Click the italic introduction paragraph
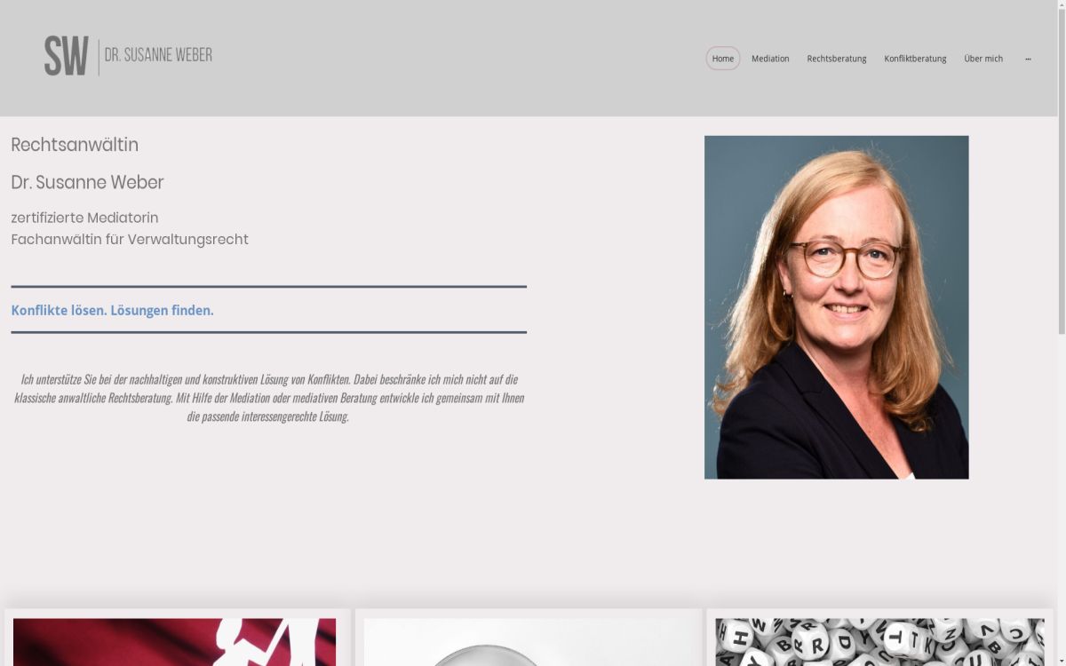 [268, 397]
